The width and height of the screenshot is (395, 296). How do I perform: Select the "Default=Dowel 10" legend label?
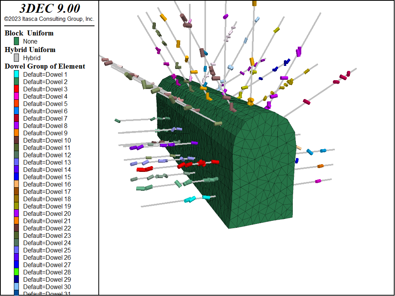point(47,140)
